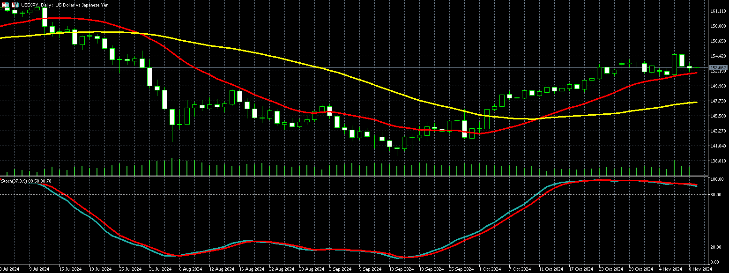Click the 8 Nov 2024 date label
This screenshot has height=273, width=729.
pos(701,269)
